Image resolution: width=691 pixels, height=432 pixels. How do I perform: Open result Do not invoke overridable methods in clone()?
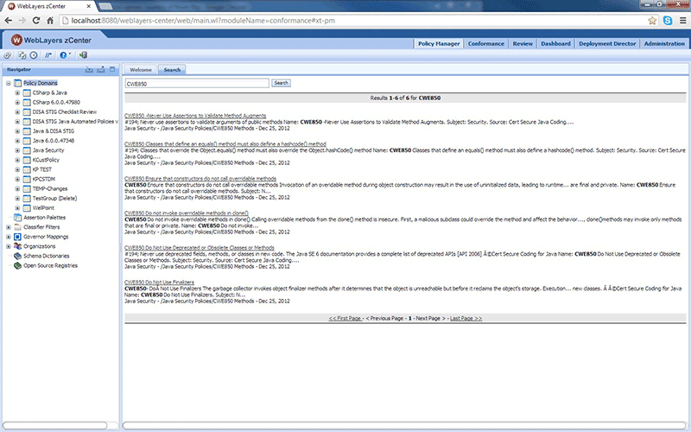click(187, 213)
